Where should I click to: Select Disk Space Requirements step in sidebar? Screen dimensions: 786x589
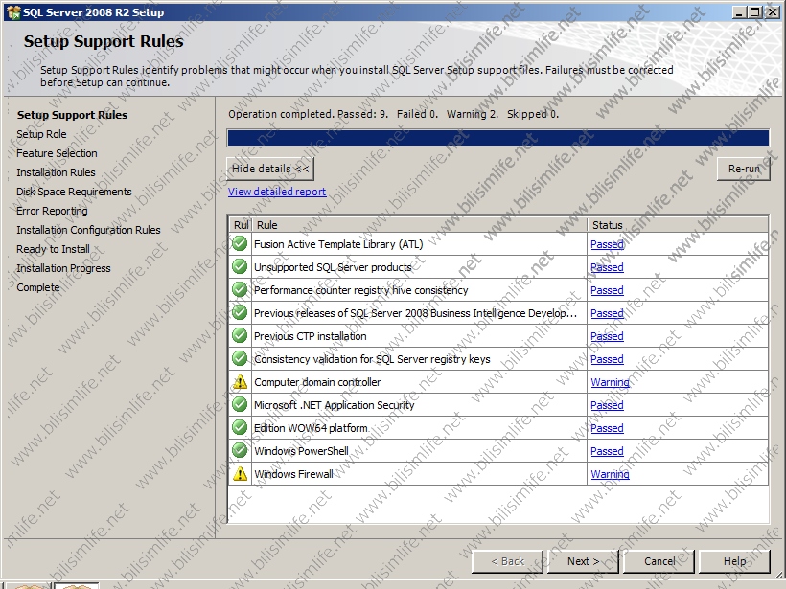(x=74, y=192)
